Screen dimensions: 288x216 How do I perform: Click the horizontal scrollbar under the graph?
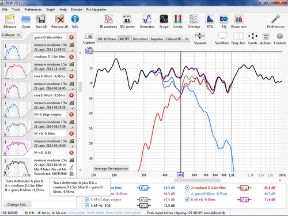[197, 180]
